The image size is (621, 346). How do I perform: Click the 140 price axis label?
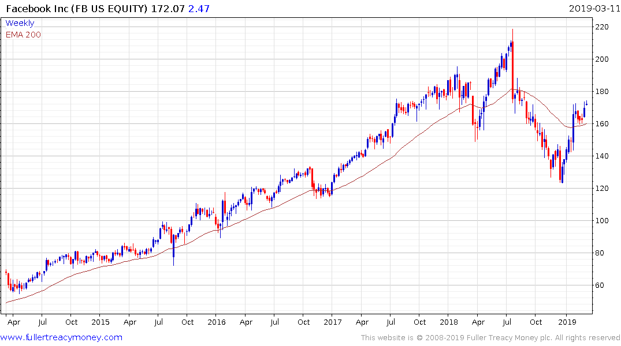(x=601, y=156)
